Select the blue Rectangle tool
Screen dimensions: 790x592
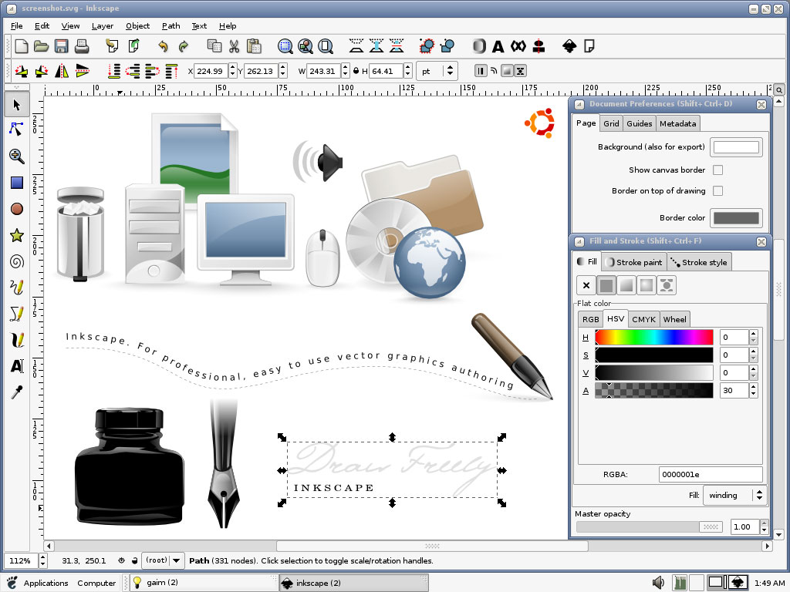tap(17, 182)
